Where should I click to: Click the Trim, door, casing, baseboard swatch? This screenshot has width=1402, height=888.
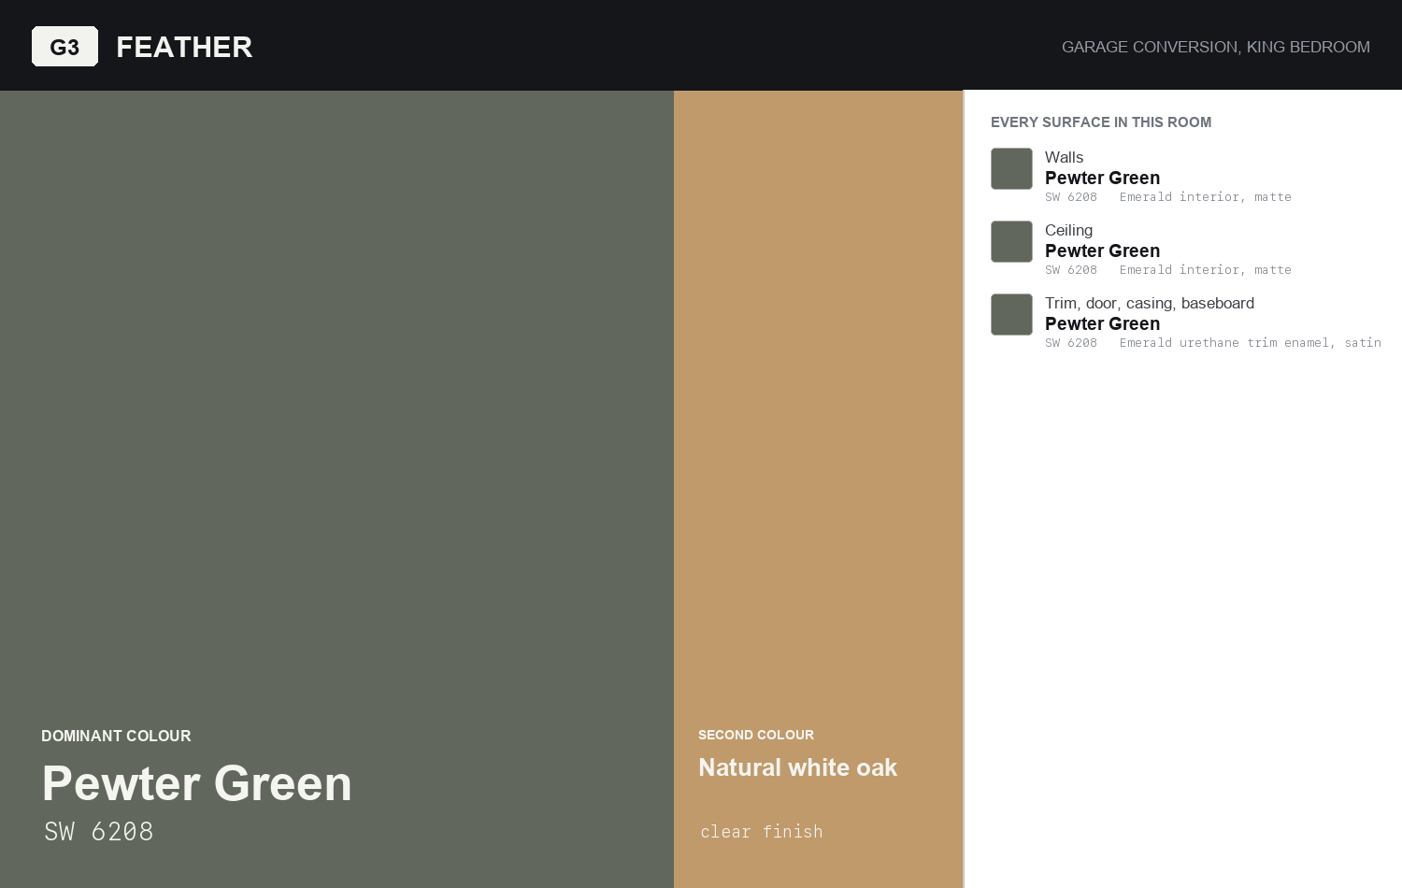[x=1011, y=315]
